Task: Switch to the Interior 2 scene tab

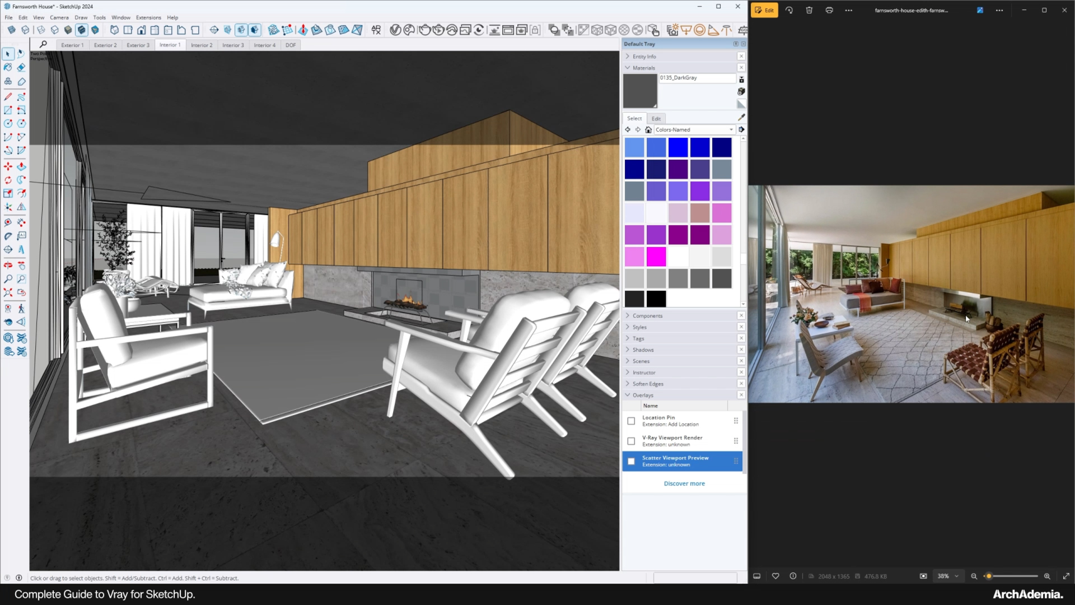Action: (x=202, y=45)
